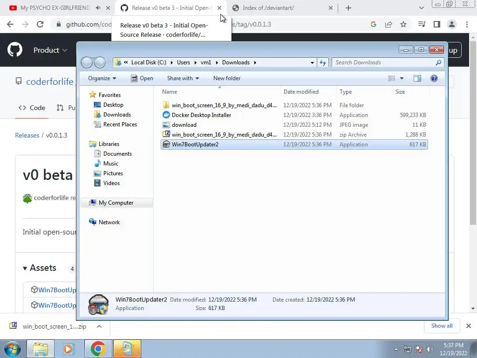Click Downloads in the address breadcrumb

coord(236,62)
